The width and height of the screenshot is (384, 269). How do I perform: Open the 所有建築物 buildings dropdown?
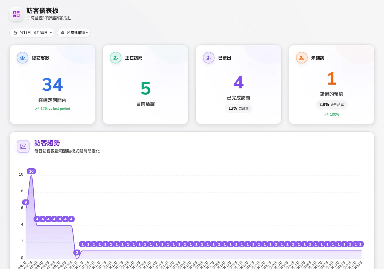tap(74, 33)
